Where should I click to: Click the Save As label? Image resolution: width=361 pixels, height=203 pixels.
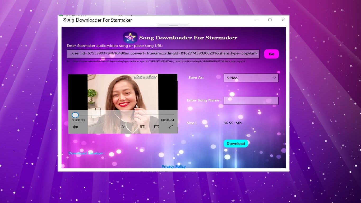pyautogui.click(x=196, y=77)
